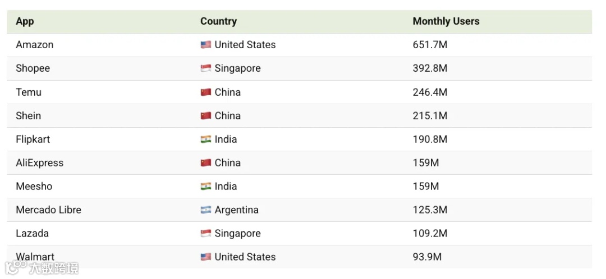Click the 93.9M users value
This screenshot has width=606, height=279.
(x=427, y=257)
